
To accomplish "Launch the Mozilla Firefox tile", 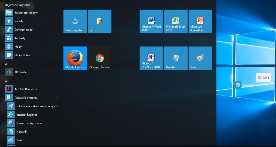I will click(x=75, y=58).
